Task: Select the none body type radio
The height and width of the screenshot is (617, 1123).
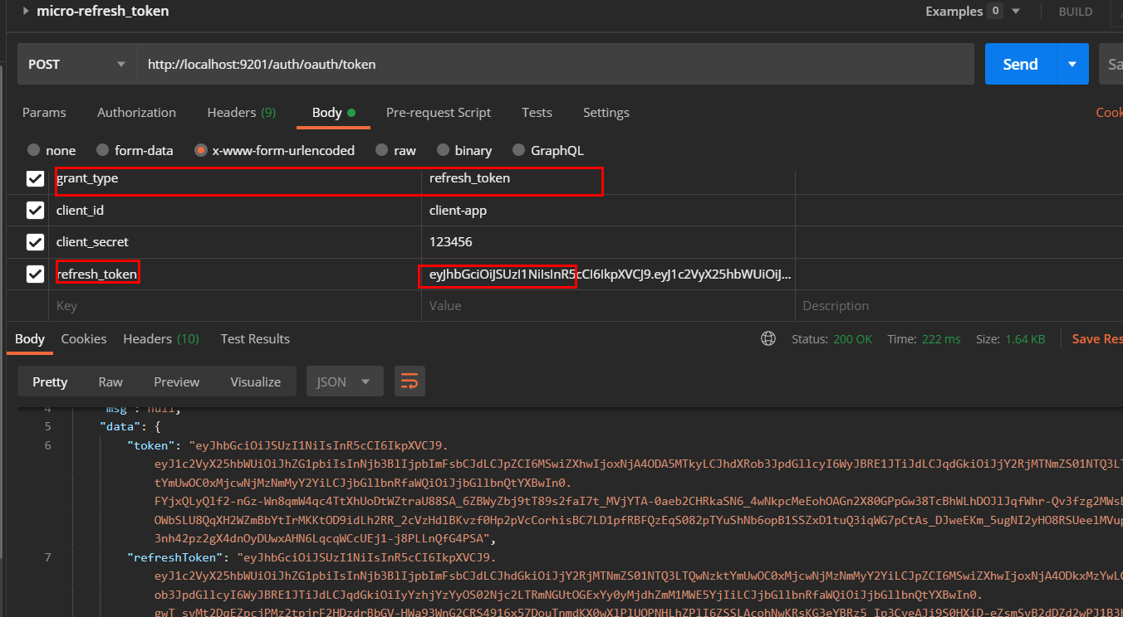Action: click(34, 150)
